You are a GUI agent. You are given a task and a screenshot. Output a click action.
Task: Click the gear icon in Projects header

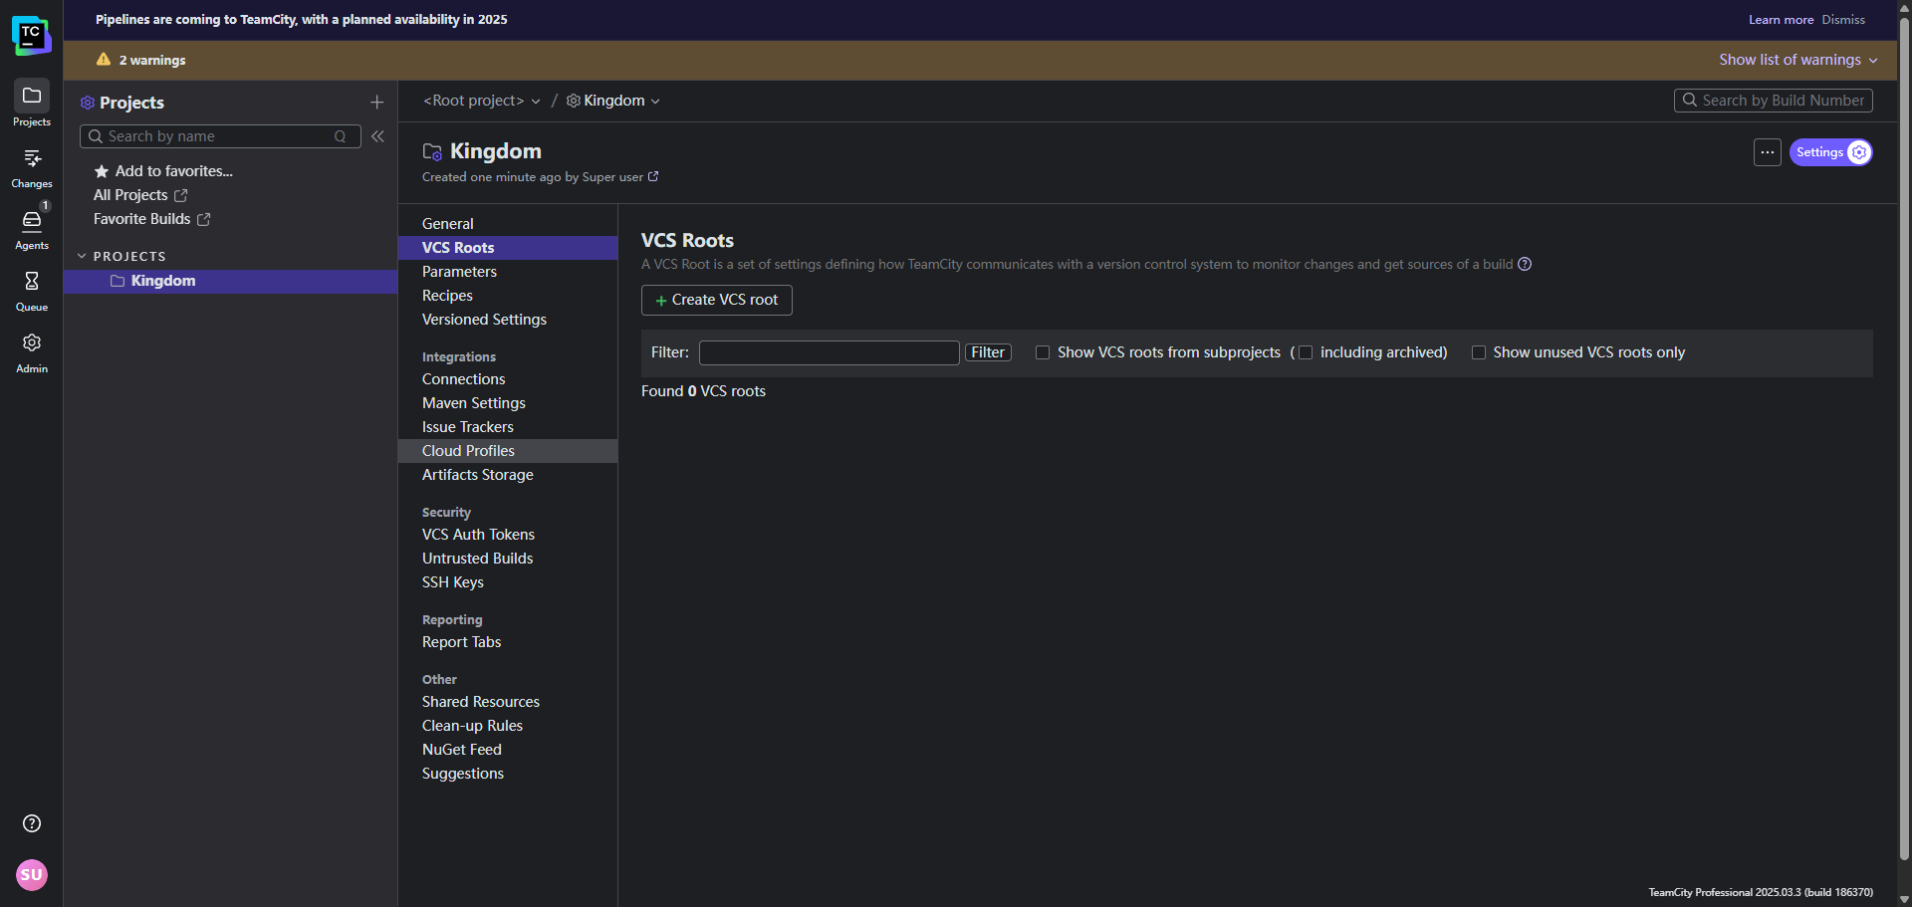click(x=88, y=103)
